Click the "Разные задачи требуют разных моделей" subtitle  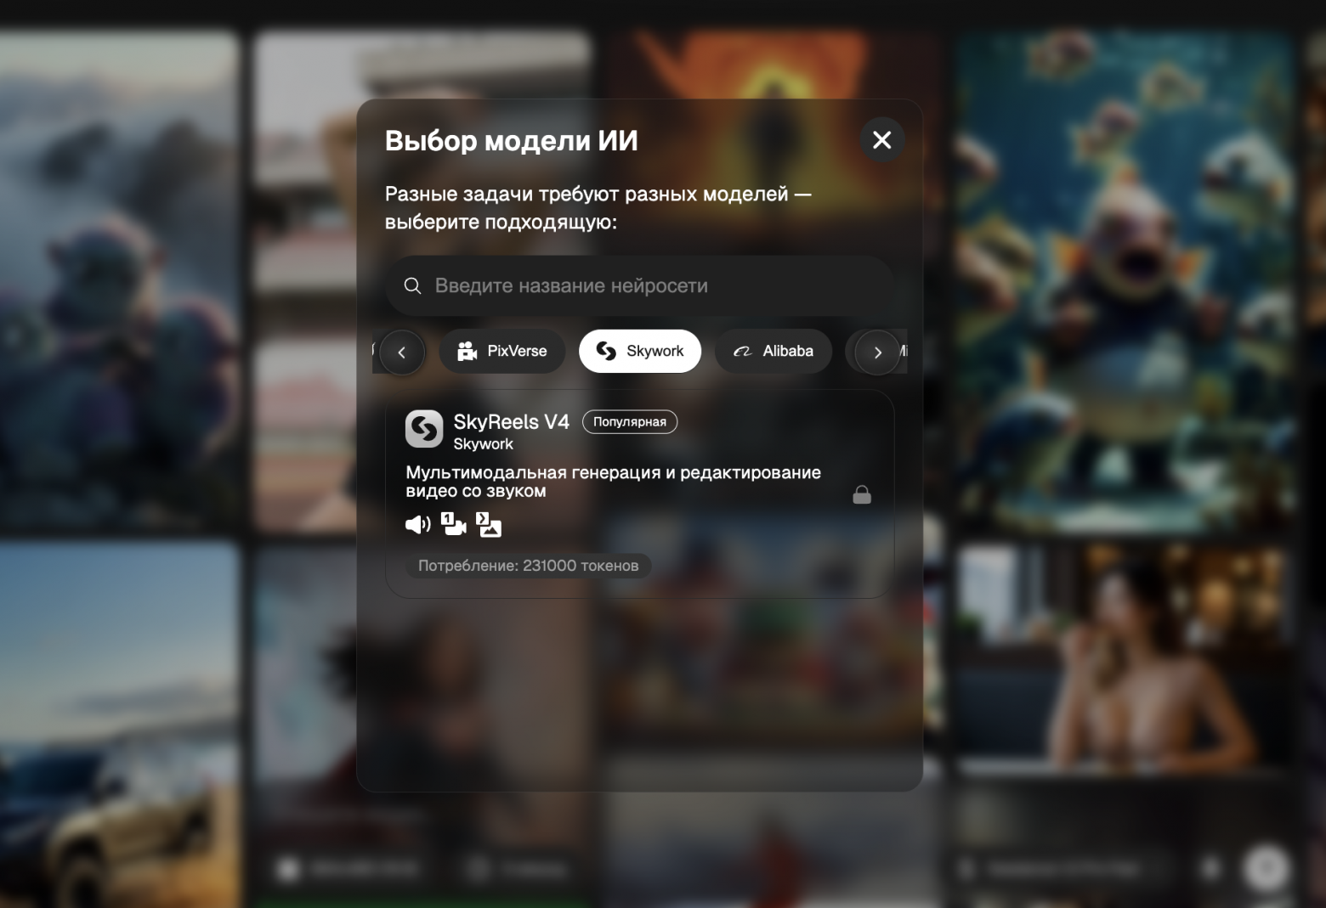coord(598,208)
